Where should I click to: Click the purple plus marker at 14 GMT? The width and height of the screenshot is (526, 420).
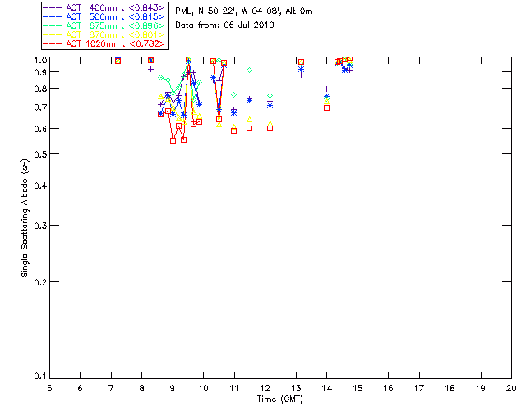326,89
